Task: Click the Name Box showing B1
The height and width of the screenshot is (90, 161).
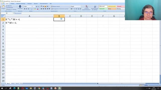Action: point(7,13)
